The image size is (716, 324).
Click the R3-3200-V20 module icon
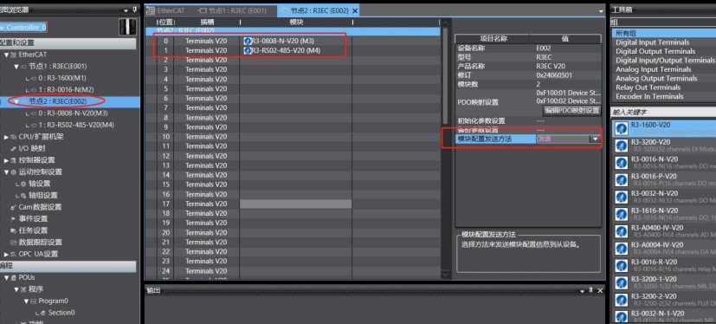point(621,146)
